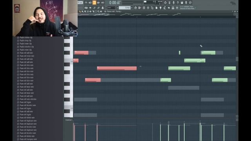Image resolution: width=251 pixels, height=141 pixels.
Task: Toggle loop recording button
Action: click(x=103, y=3)
